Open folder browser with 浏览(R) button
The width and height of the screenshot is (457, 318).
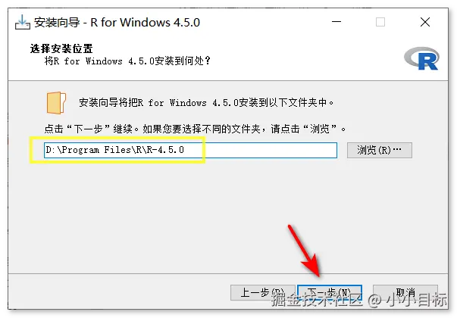point(380,150)
